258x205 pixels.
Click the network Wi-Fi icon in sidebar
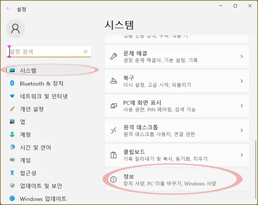coord(12,95)
